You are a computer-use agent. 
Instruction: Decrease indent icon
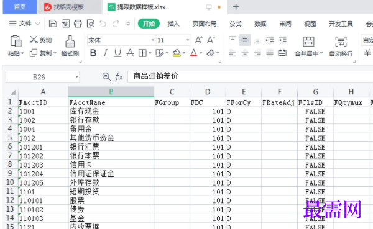coord(270,40)
